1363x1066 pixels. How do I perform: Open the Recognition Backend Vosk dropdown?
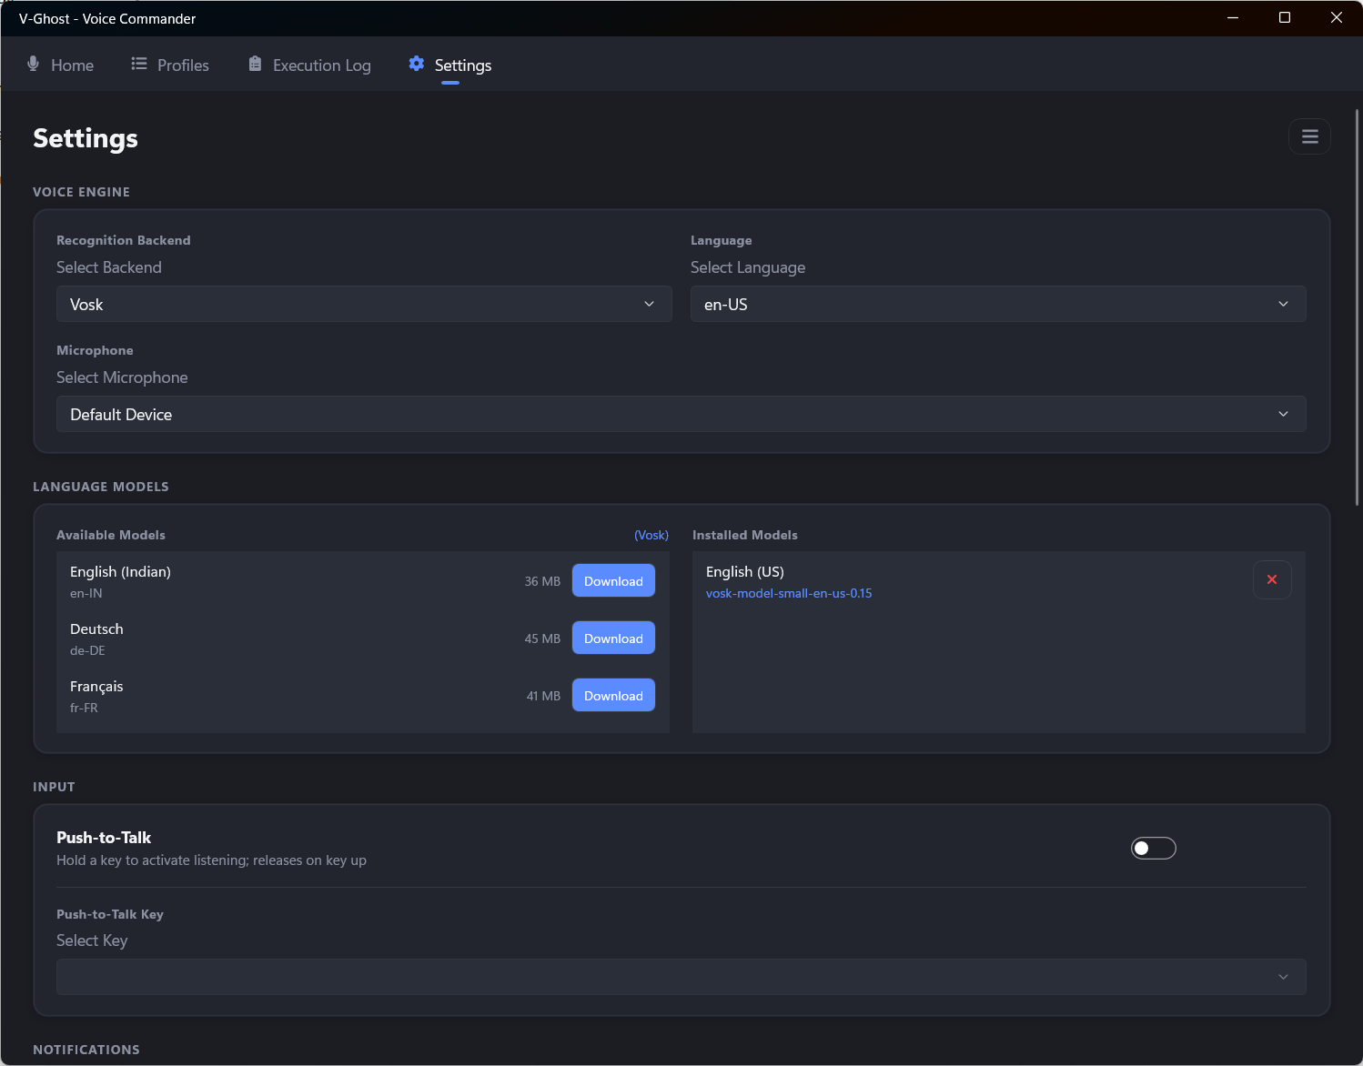click(x=364, y=305)
